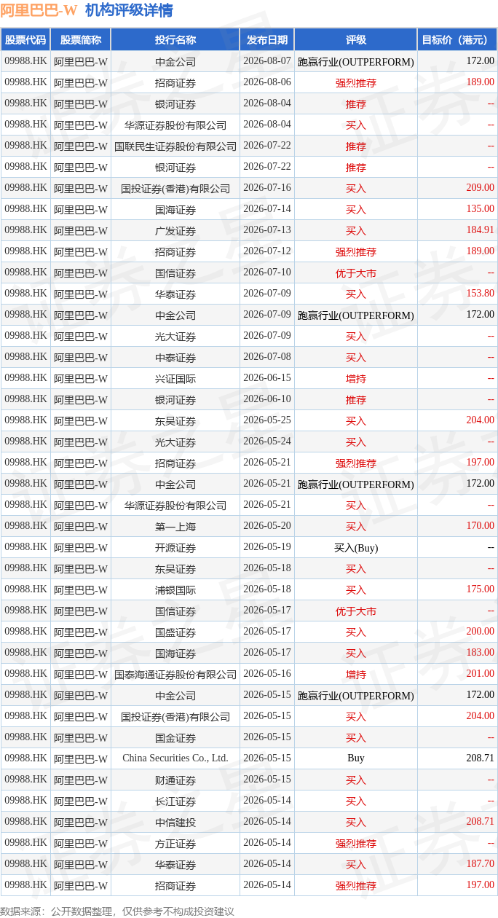Screen dimensions: 498x918
Task: Click the 机构评级详情 heading
Action: (x=129, y=10)
